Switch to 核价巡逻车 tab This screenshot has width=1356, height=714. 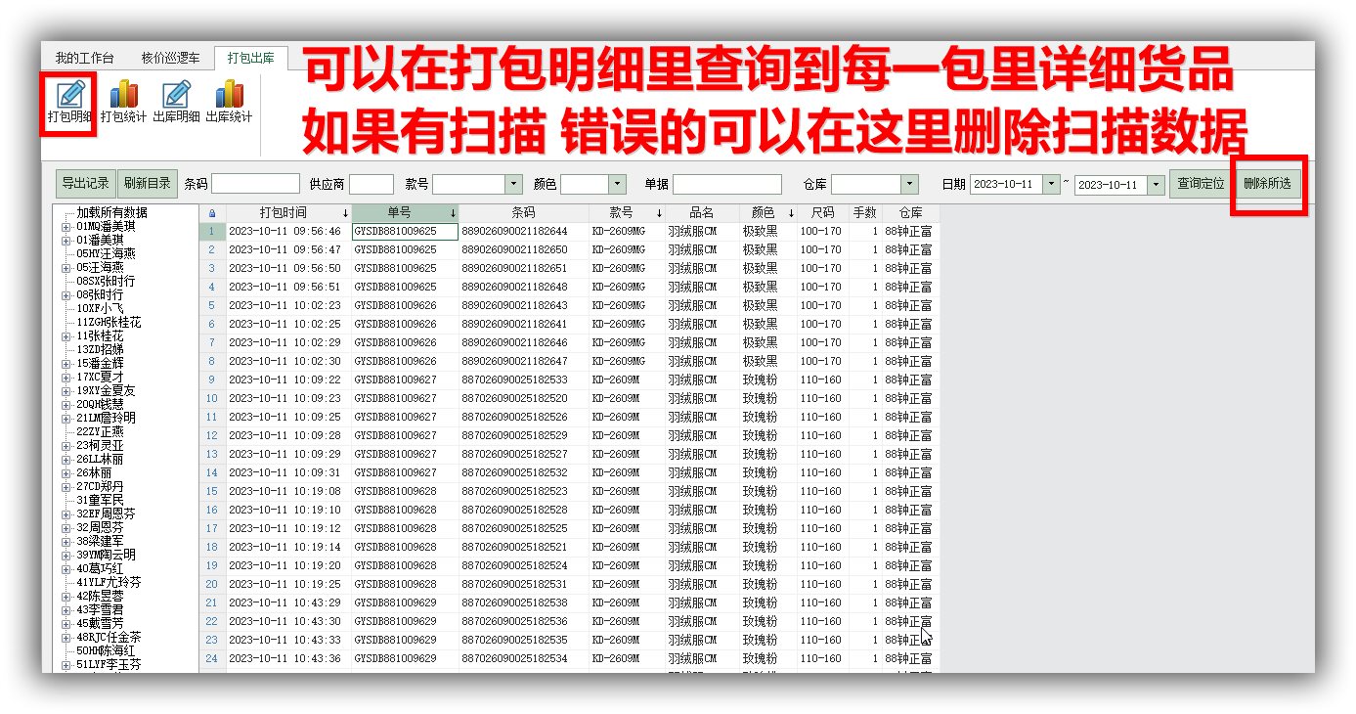[170, 59]
